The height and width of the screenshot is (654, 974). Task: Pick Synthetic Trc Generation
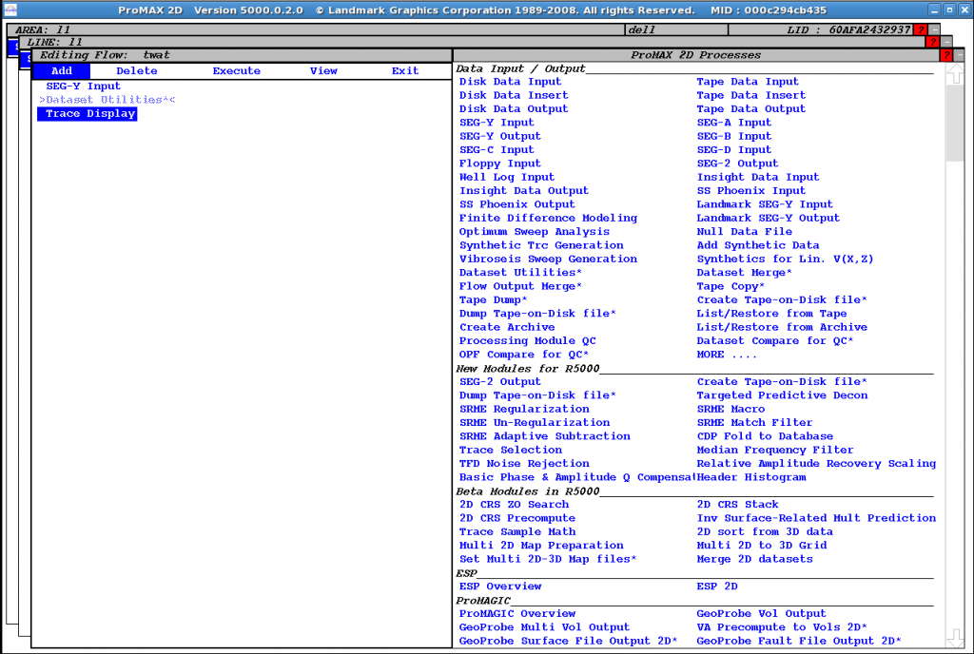541,245
